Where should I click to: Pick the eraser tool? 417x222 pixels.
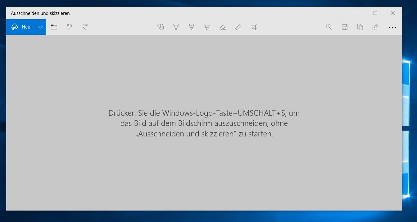(222, 27)
